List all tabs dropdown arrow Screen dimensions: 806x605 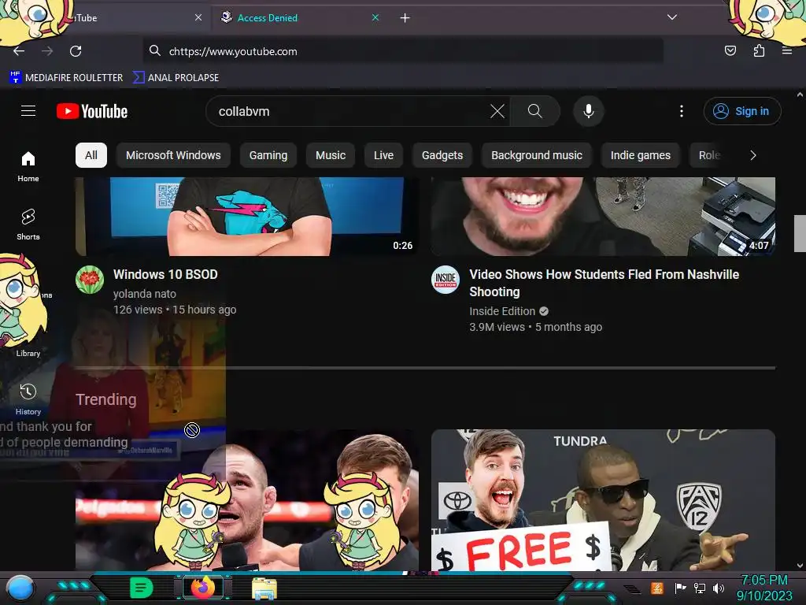pyautogui.click(x=672, y=17)
